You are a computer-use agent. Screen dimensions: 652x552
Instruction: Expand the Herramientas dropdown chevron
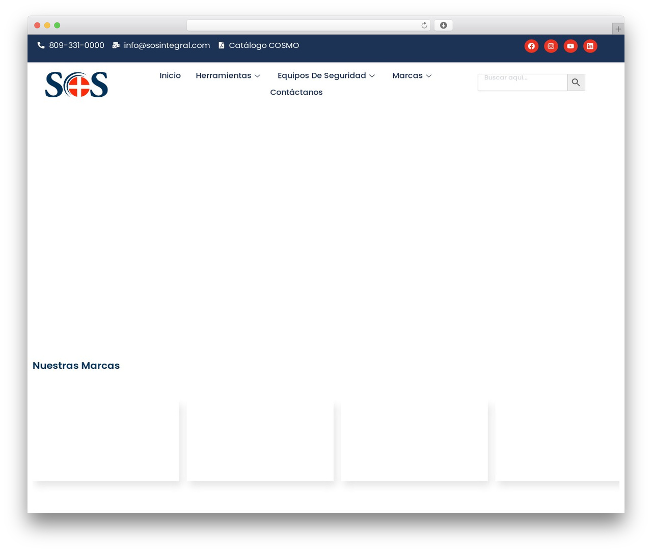(258, 76)
